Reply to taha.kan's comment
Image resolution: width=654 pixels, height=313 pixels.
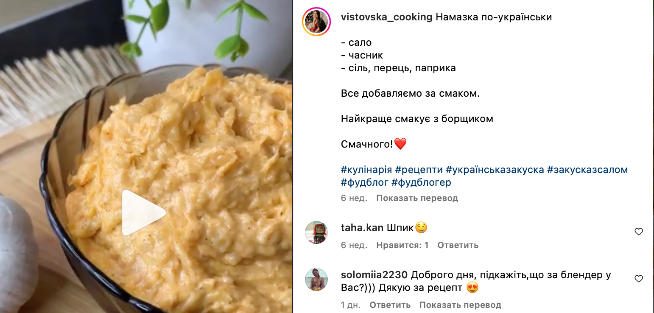coord(458,245)
